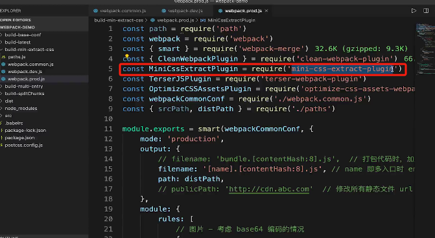Split the editor with the layout icon

[x=426, y=11]
